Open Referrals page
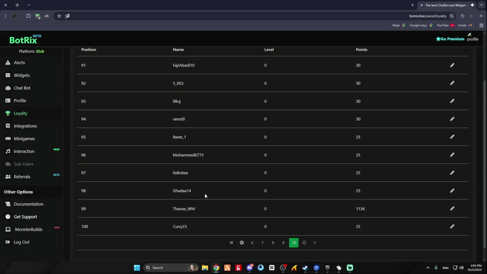Viewport: 487px width, 274px height. pos(22,177)
